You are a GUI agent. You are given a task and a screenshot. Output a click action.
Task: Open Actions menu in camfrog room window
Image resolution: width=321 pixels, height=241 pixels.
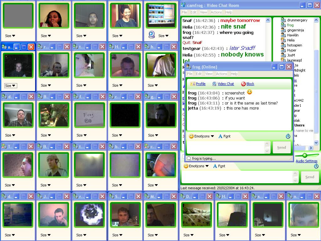216,12
